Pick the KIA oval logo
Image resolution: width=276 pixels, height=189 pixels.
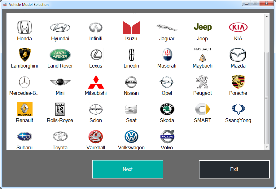point(238,27)
